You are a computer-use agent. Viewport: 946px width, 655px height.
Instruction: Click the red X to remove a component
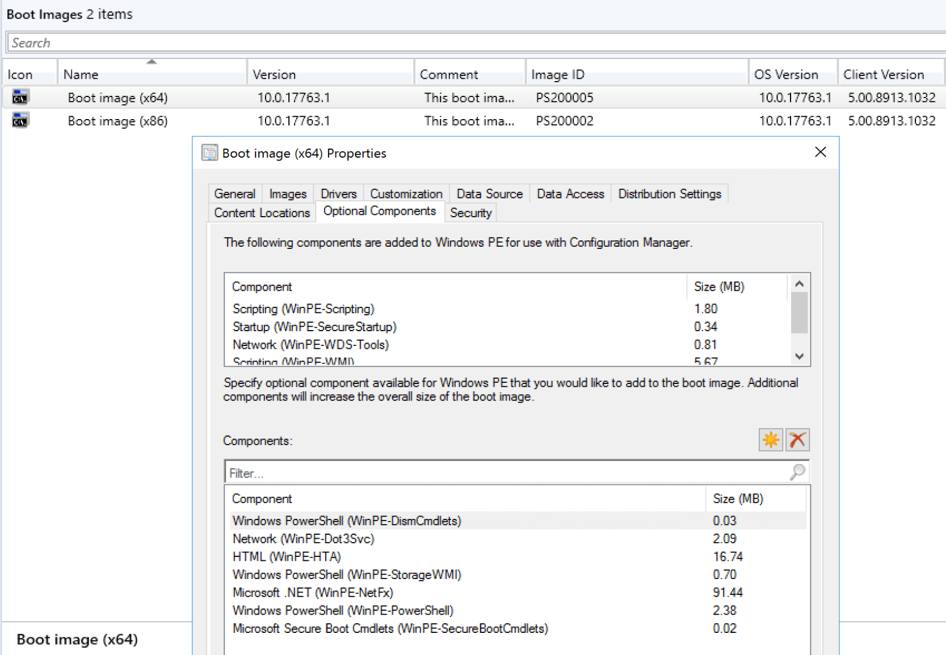798,440
